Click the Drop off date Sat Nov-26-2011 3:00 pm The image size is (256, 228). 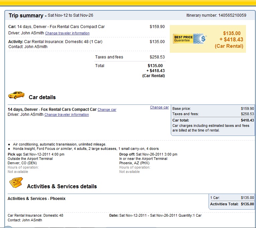[156, 154]
